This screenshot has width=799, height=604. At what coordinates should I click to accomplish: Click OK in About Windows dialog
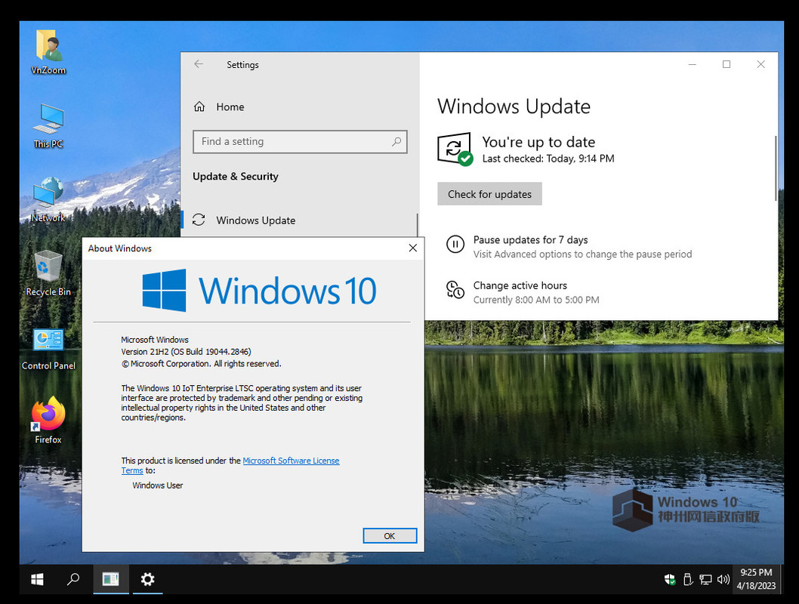[x=390, y=536]
